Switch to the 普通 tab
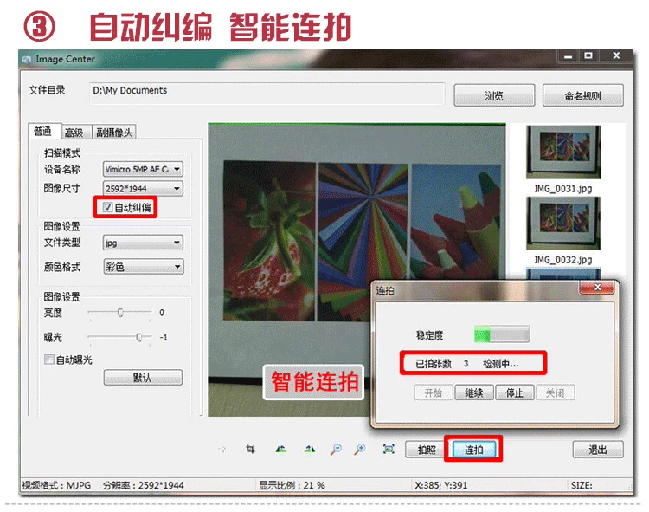Image resolution: width=649 pixels, height=512 pixels. (x=45, y=132)
